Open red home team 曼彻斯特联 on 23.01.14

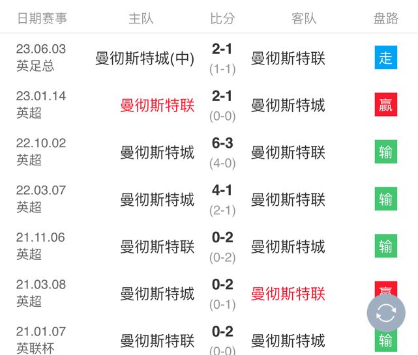click(x=157, y=106)
